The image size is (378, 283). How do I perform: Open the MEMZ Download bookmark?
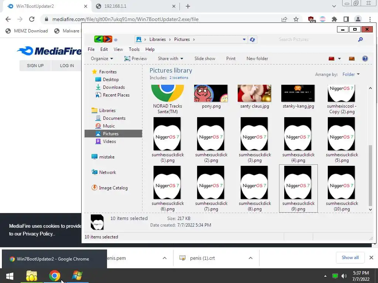(27, 31)
